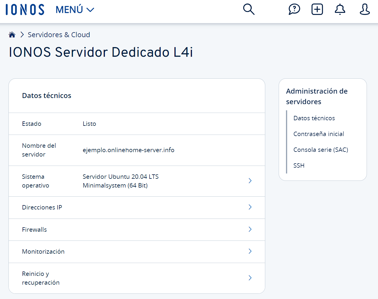Select Datos técnicos in the sidebar navigation
Screen dimensions: 378x299
[x=314, y=118]
